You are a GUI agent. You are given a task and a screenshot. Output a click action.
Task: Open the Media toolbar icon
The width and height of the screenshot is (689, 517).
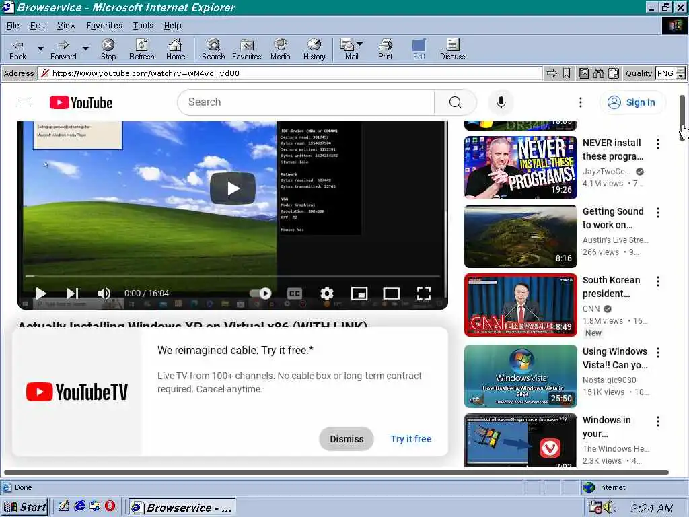pos(281,49)
